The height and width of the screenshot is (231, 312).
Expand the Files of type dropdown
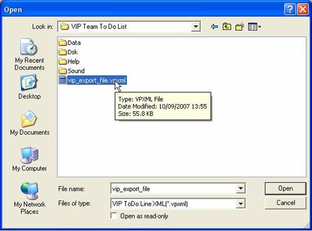point(240,204)
